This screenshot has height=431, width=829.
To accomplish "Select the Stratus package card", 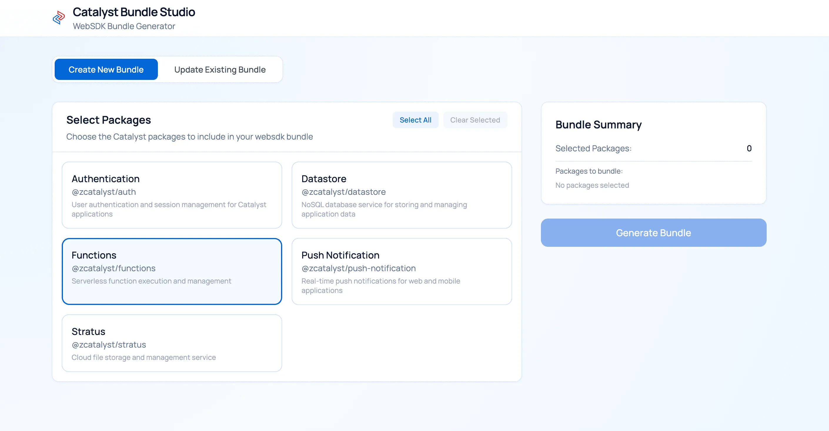I will pyautogui.click(x=172, y=343).
